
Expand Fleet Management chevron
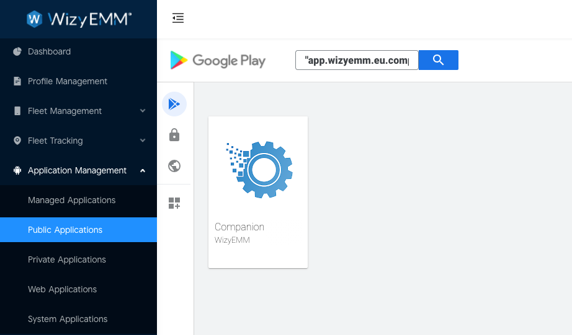coord(143,111)
